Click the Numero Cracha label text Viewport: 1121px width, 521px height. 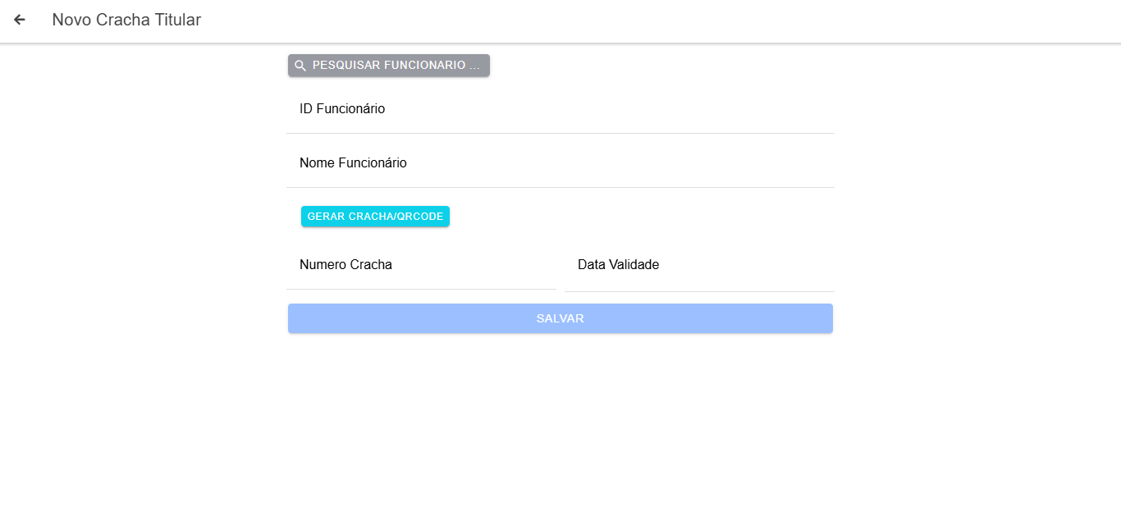345,265
